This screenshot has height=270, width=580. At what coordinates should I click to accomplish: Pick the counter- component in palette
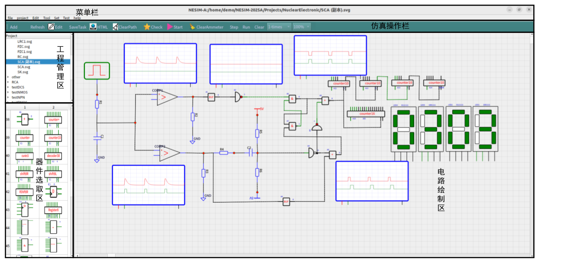(x=24, y=138)
